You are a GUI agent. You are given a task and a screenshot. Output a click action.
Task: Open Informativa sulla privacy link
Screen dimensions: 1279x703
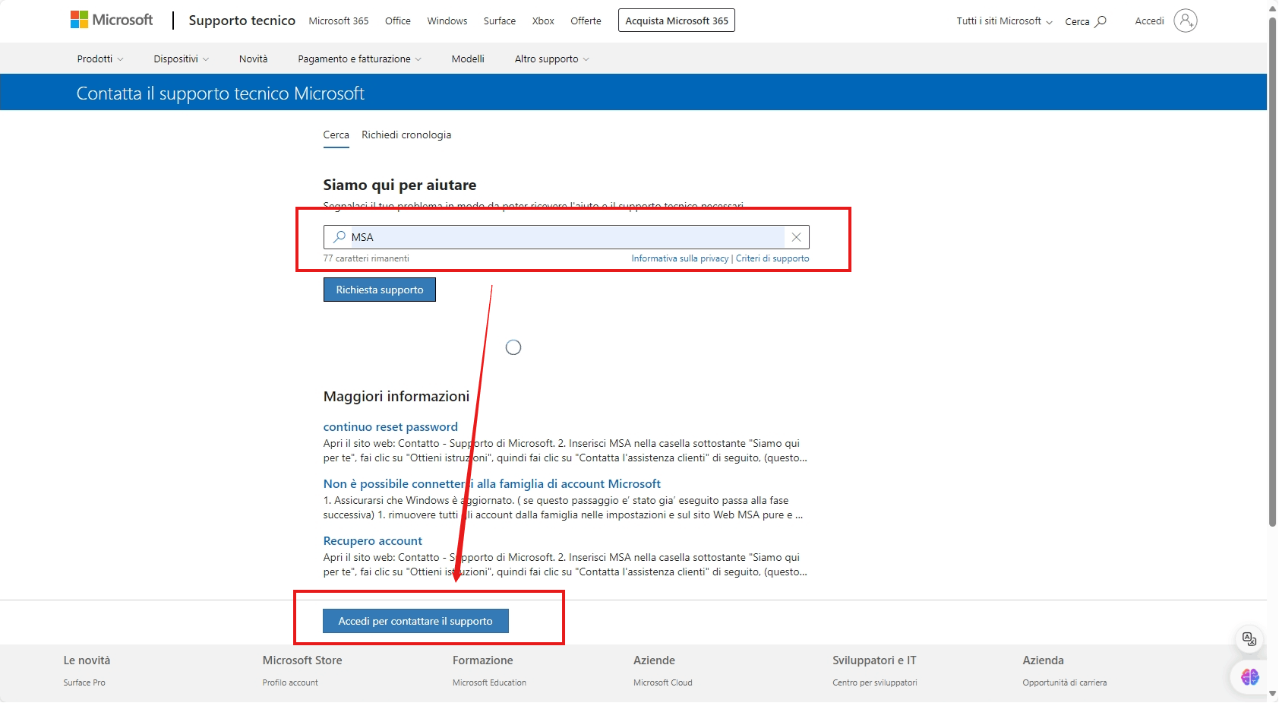680,258
